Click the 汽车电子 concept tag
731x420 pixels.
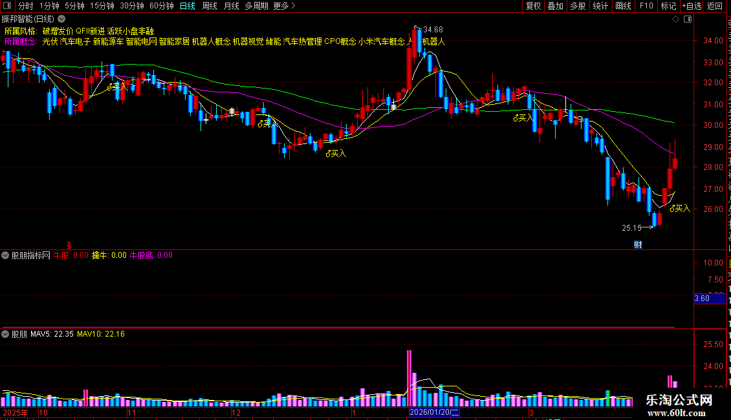pos(75,41)
